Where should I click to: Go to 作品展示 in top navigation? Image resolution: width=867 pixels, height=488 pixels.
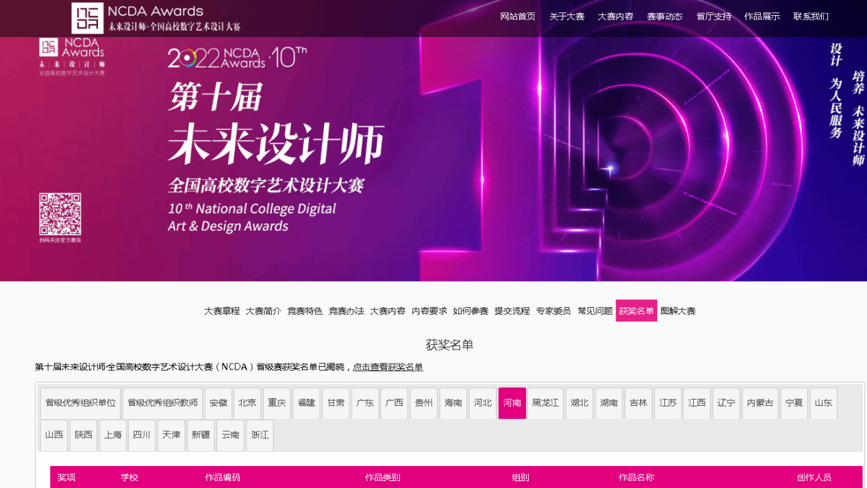pos(762,16)
